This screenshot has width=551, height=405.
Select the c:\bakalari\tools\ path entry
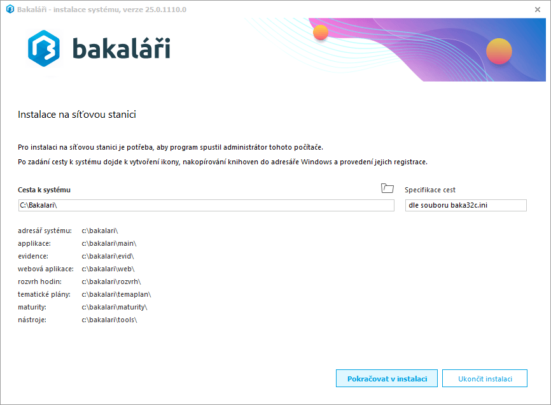click(109, 320)
